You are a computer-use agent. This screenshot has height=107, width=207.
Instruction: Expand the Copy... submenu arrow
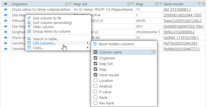point(87,48)
